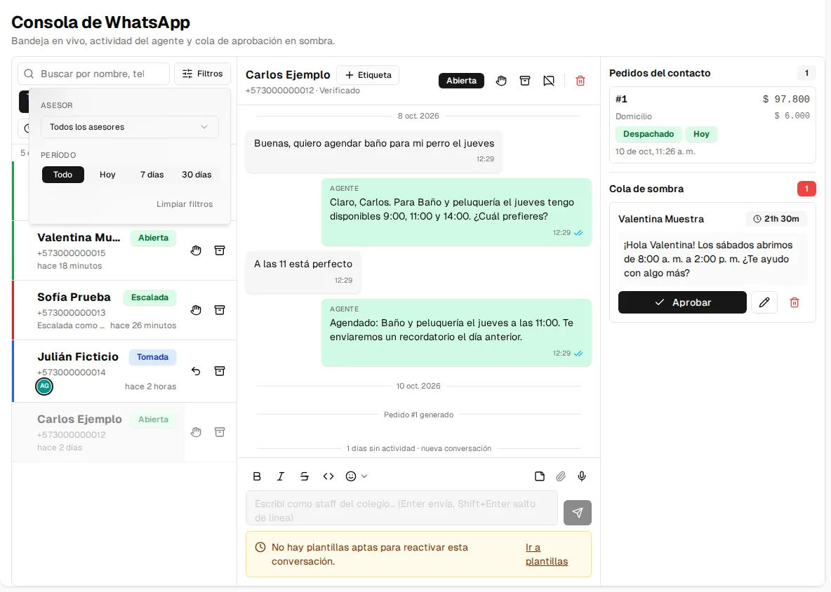Release Julián Ficticio conversation with return arrow

(x=196, y=371)
